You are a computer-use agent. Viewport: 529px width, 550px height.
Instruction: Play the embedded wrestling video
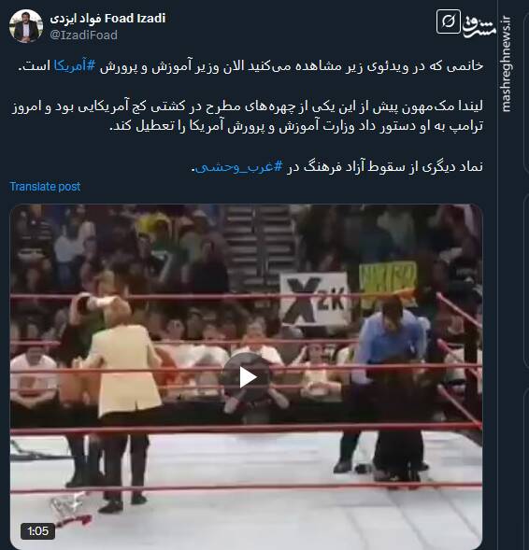point(247,377)
